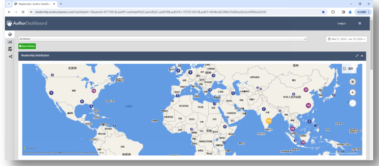
Task: Zoom out the map with minus button
Action: (x=353, y=103)
